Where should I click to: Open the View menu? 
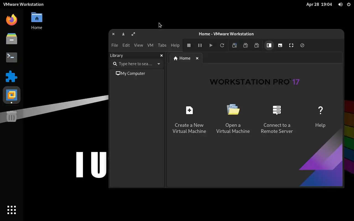point(139,45)
